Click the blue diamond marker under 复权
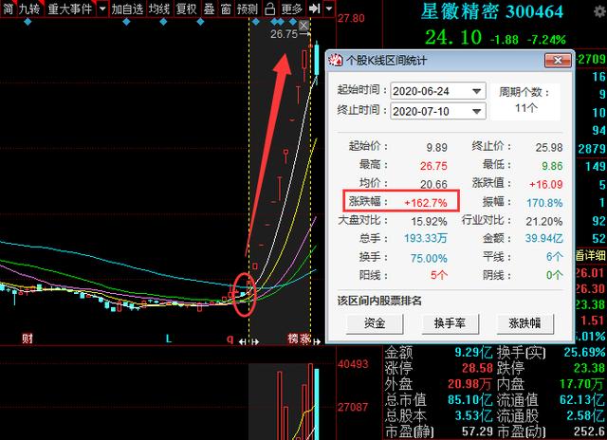 200,22
